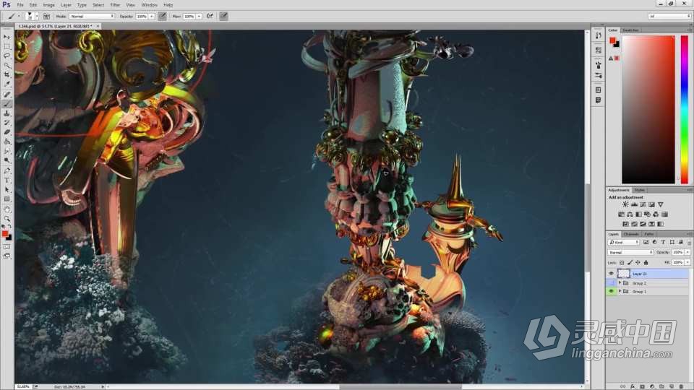Viewport: 694px width, 390px height.
Task: Toggle pressure for opacity button
Action: pyautogui.click(x=163, y=16)
